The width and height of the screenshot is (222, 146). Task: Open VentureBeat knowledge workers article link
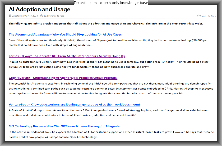(x=75, y=105)
